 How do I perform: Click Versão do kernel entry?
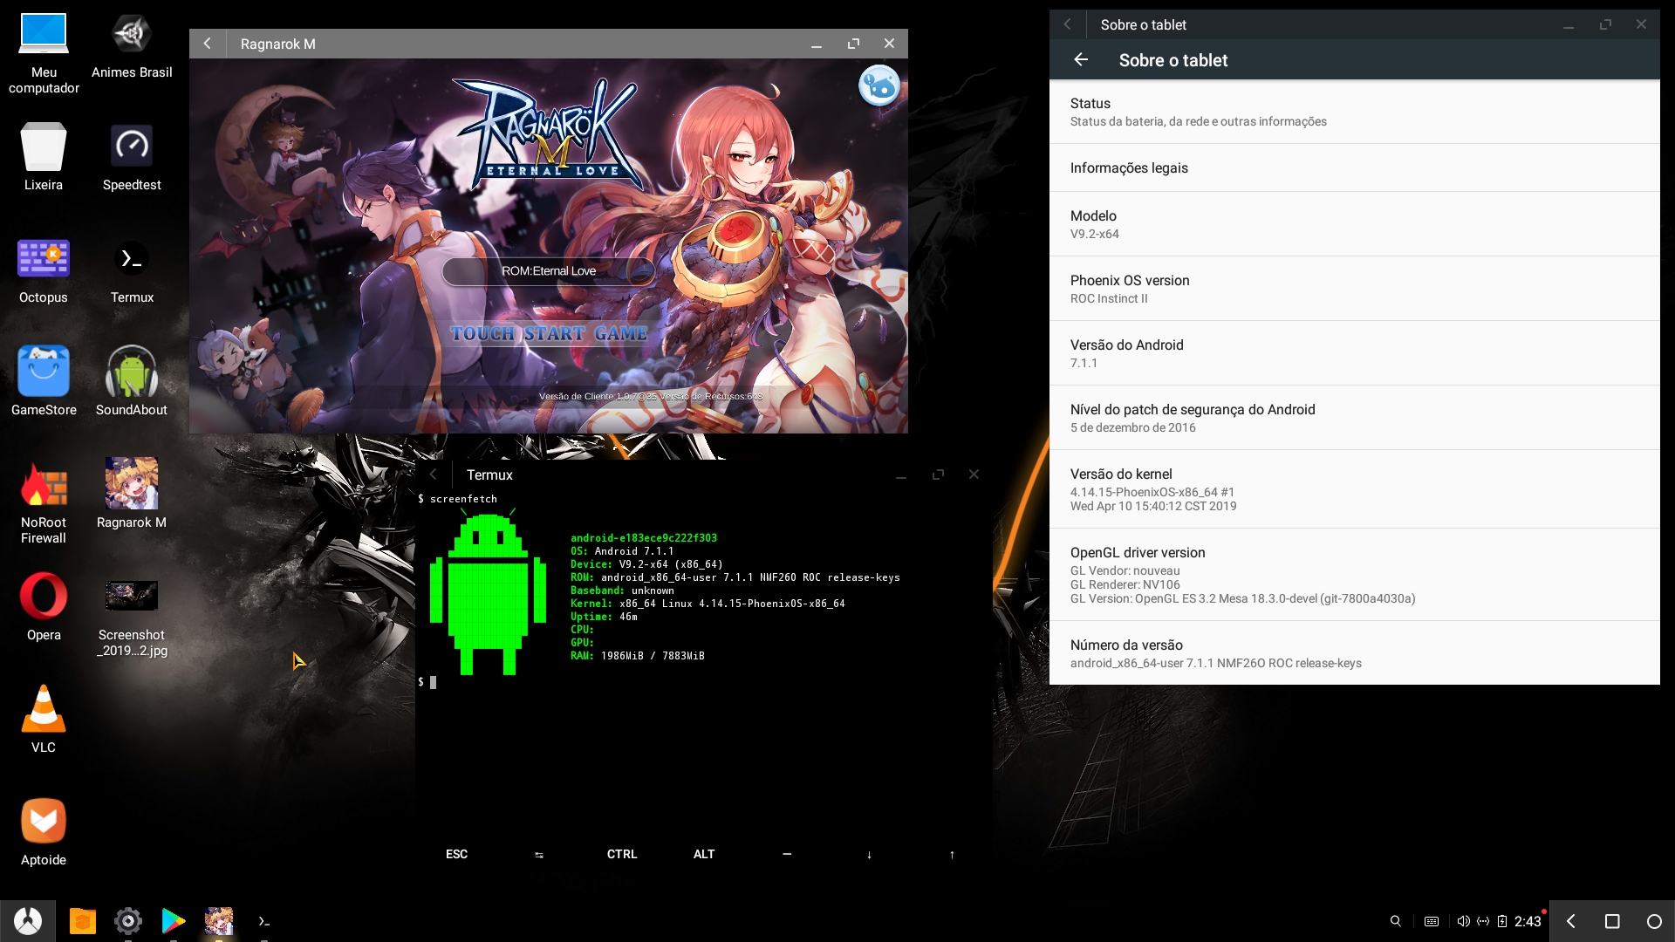tap(1354, 489)
